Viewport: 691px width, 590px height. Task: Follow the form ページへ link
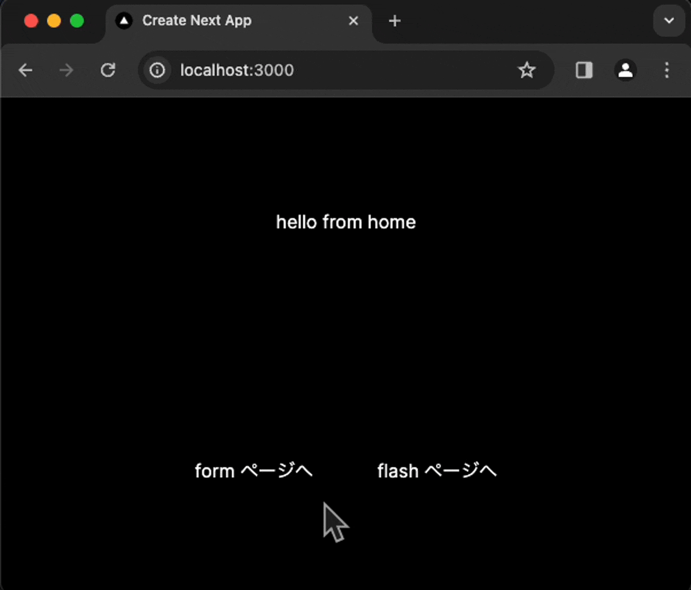pyautogui.click(x=253, y=470)
